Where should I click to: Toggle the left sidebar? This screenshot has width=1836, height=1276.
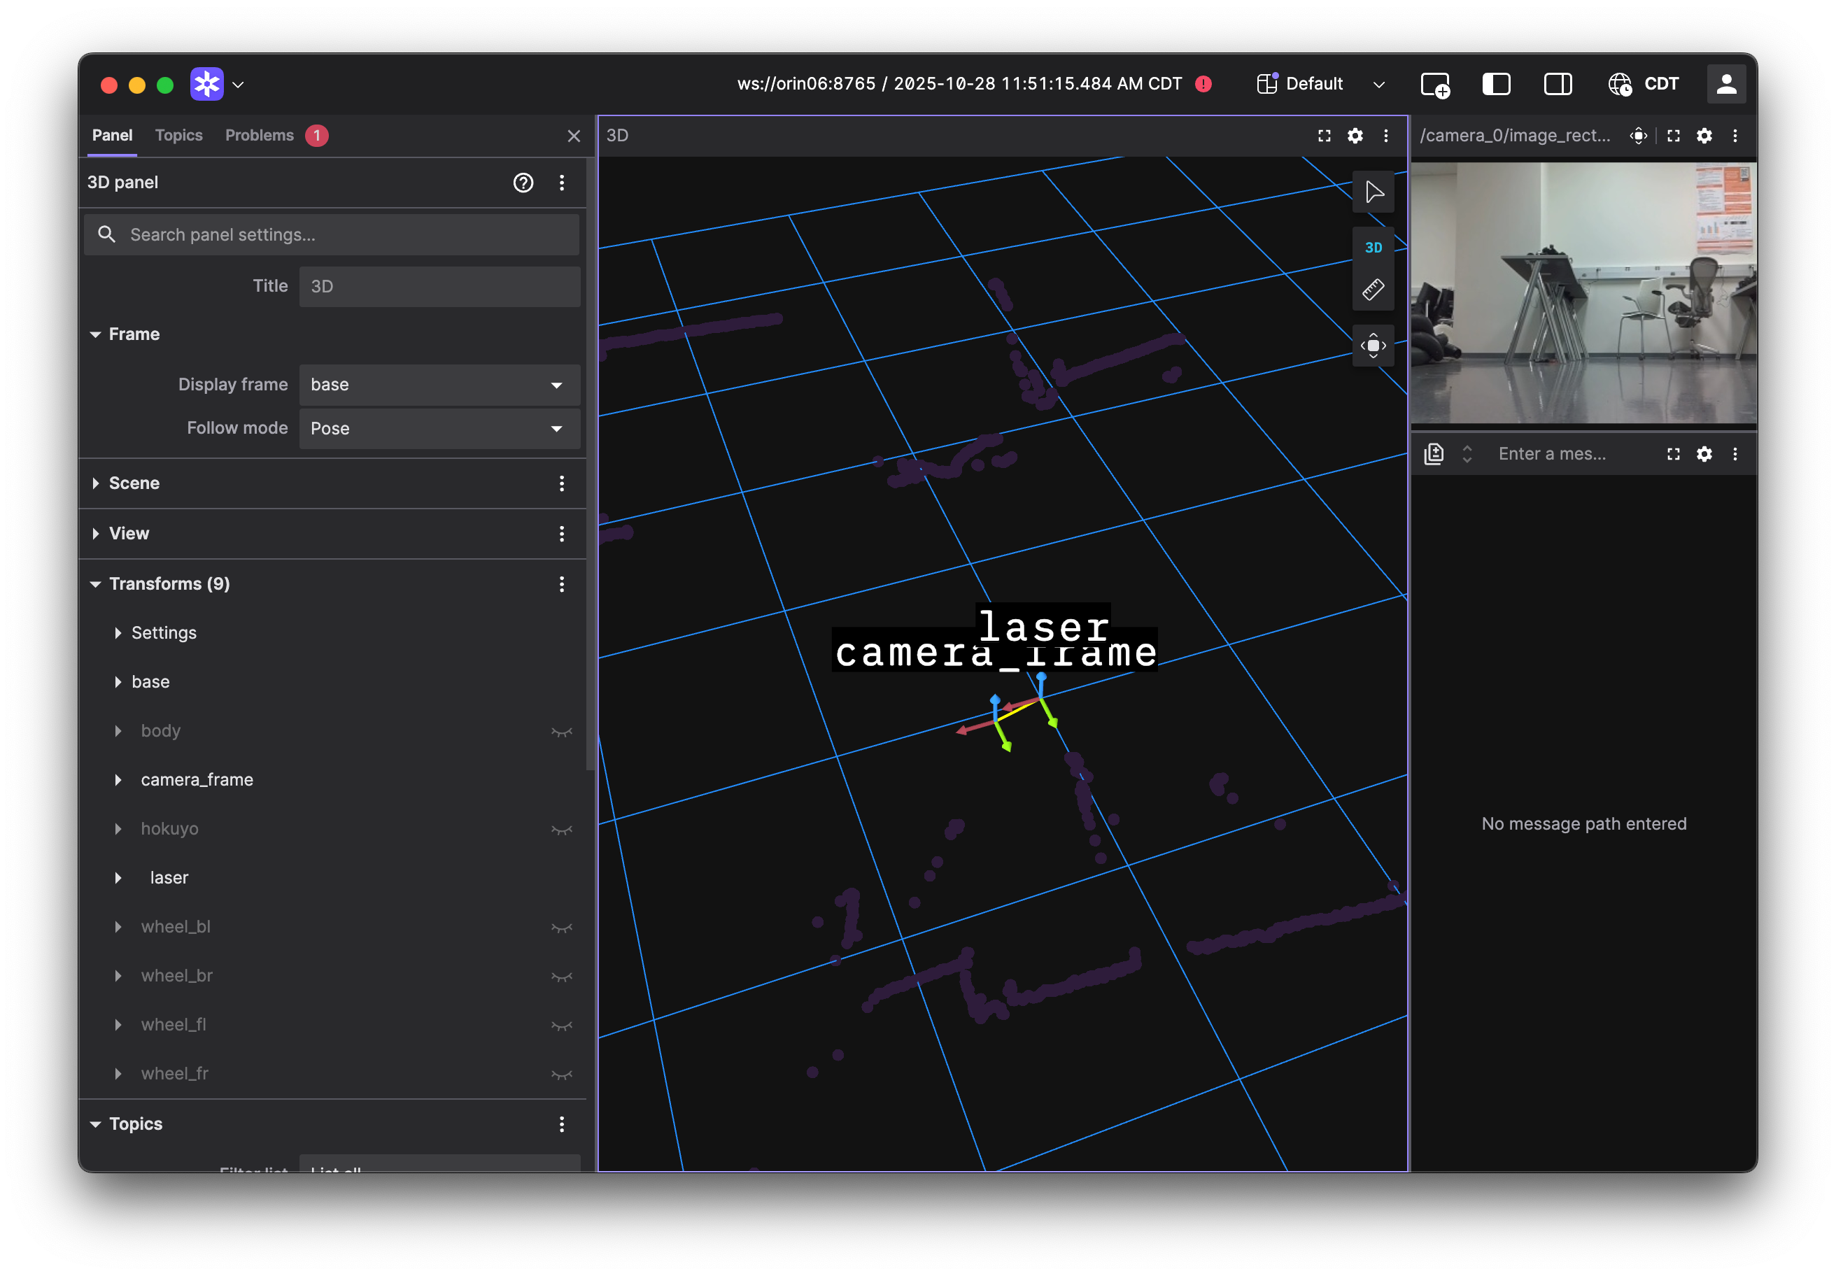point(1496,84)
